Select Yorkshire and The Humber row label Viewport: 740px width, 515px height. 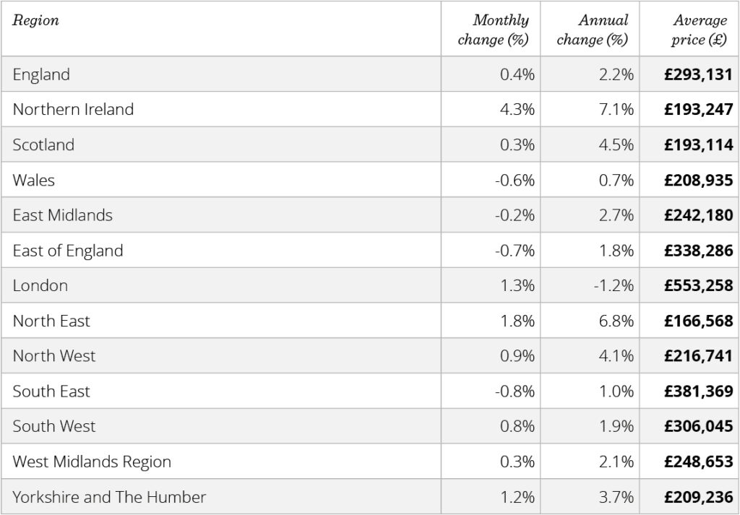click(x=109, y=497)
